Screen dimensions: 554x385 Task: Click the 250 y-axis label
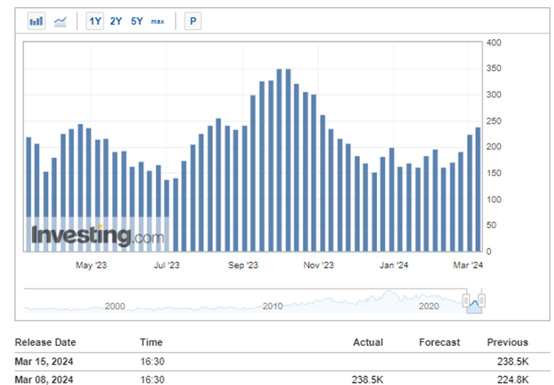(493, 122)
